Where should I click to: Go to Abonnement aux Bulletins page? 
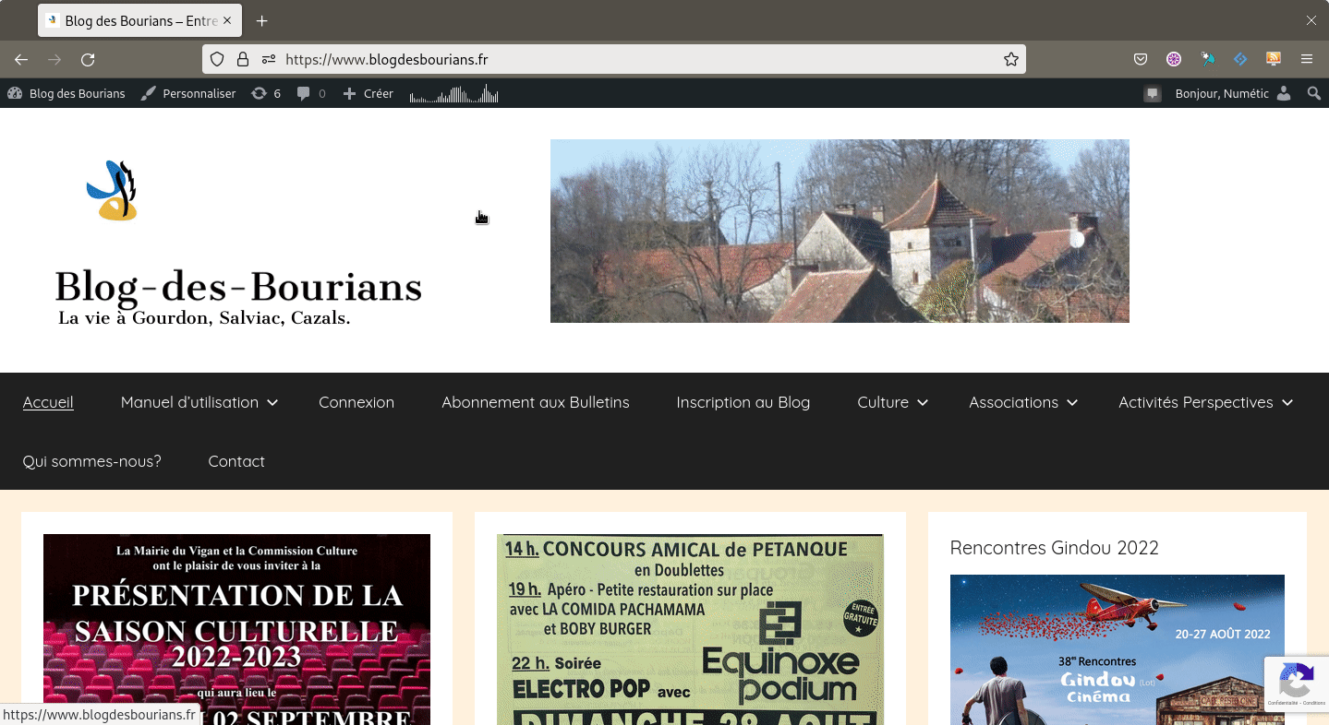[535, 402]
